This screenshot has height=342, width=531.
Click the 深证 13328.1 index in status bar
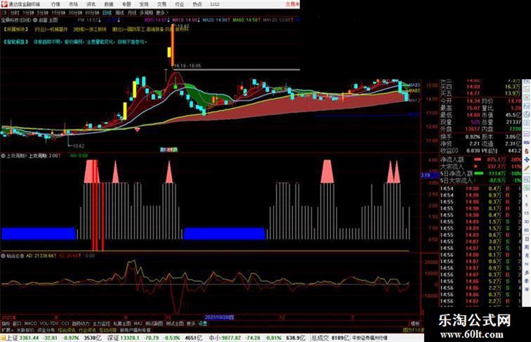click(122, 338)
